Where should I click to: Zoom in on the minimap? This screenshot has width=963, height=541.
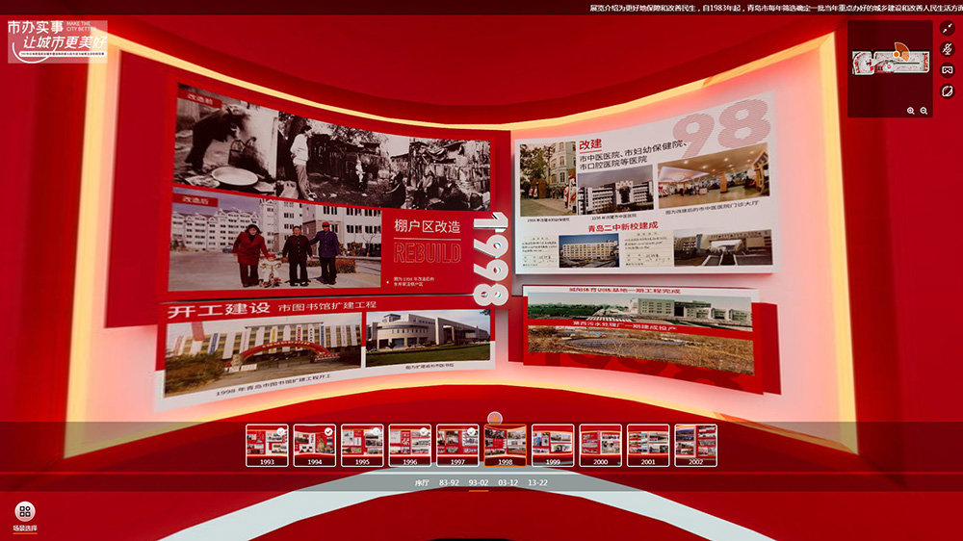click(911, 111)
